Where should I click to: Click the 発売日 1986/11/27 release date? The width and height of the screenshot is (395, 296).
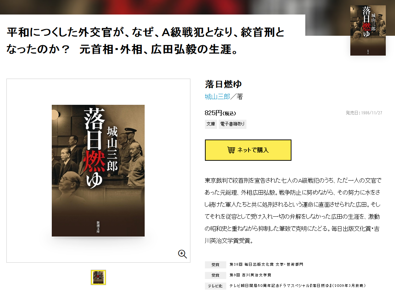[364, 113]
